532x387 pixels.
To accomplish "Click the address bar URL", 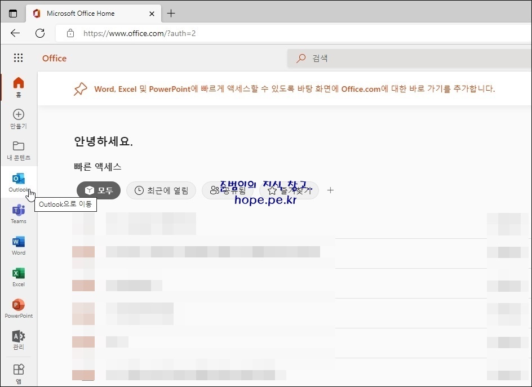I will 139,33.
